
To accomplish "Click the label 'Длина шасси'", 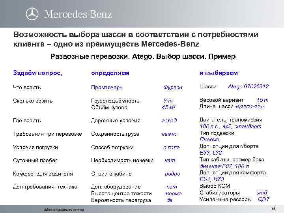I will pyautogui.click(x=216, y=106).
